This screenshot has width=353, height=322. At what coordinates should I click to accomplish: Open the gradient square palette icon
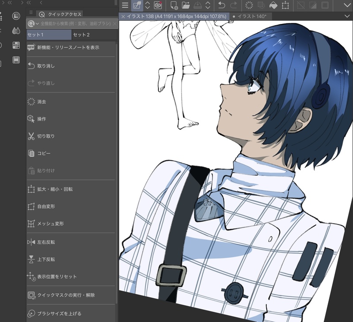click(16, 16)
